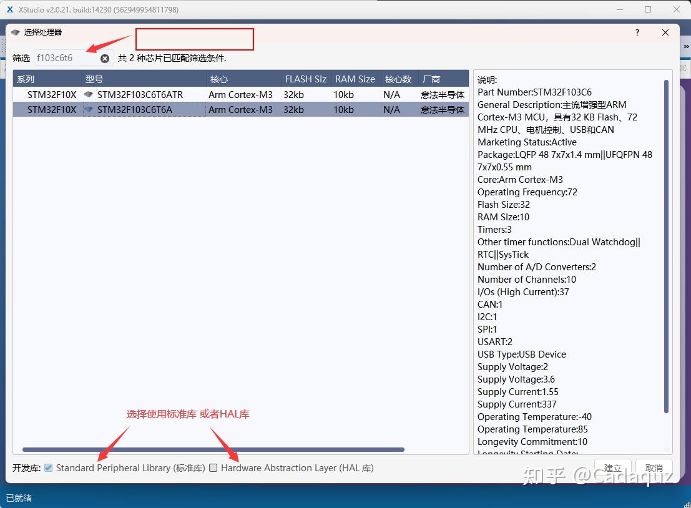This screenshot has width=691, height=508.
Task: Open the dialog's ? help button
Action: pos(637,32)
